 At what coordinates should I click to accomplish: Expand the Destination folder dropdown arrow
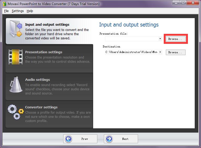click(160, 52)
